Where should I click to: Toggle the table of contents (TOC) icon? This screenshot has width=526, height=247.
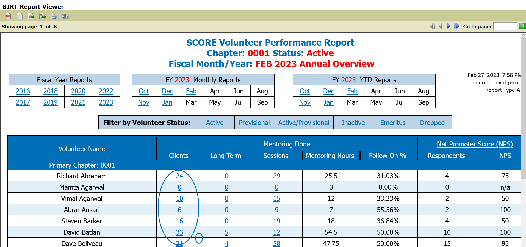point(8,16)
